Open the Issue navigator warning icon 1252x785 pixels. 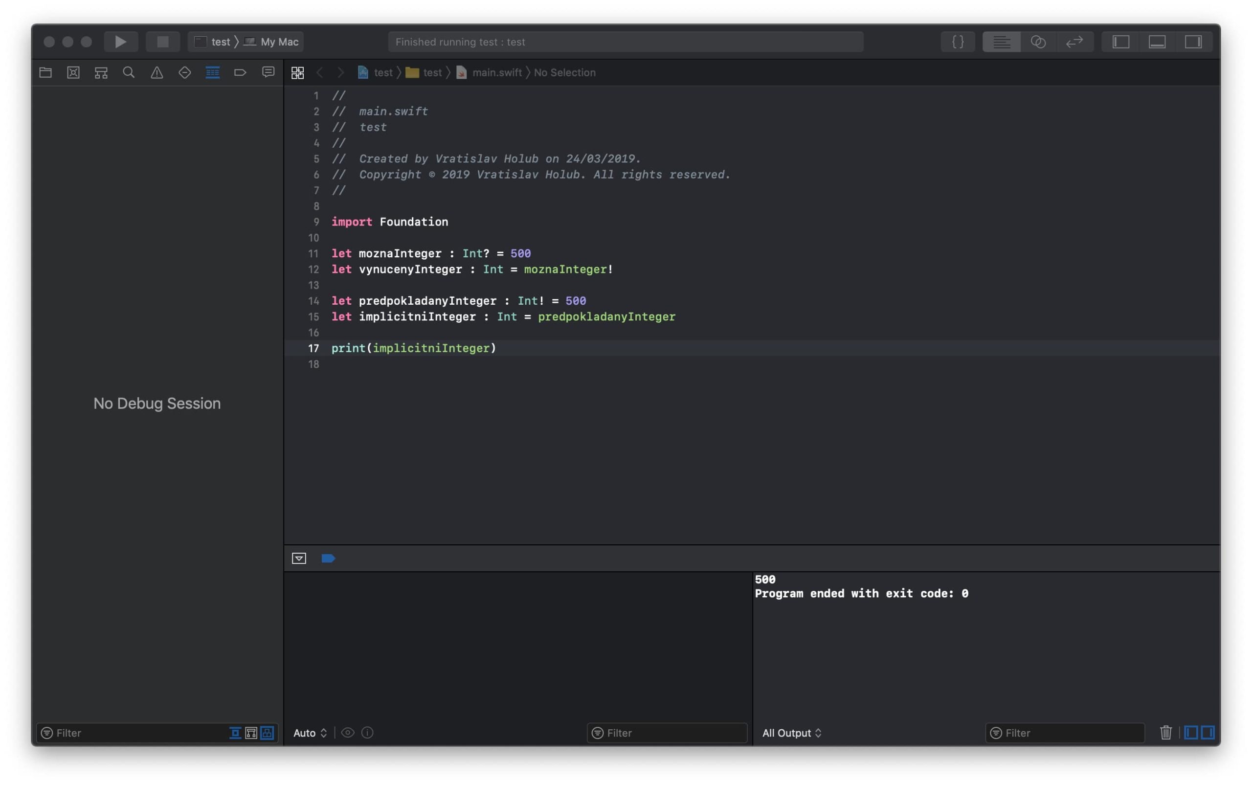tap(157, 73)
